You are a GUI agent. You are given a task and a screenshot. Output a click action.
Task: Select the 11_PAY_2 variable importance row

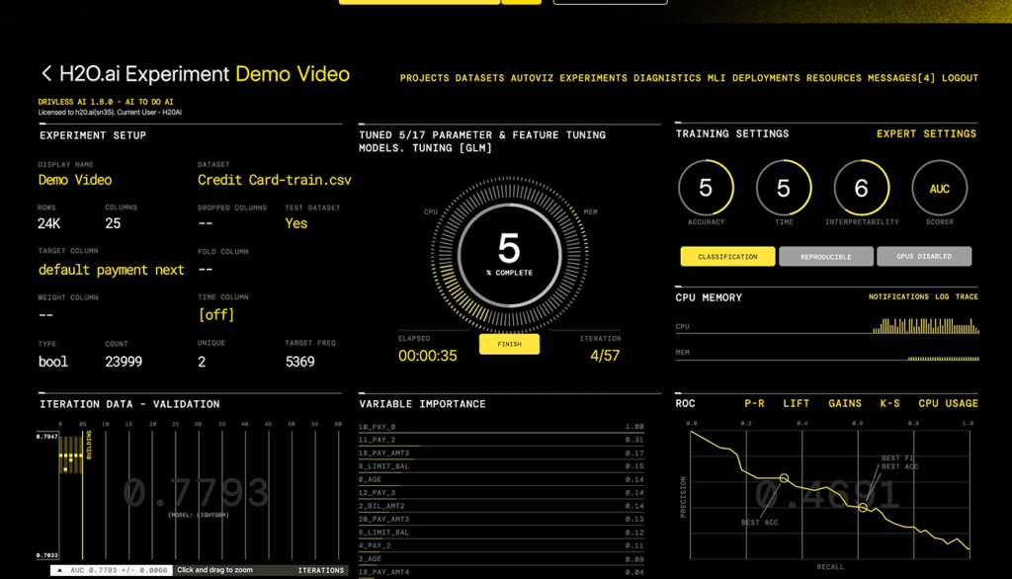point(501,440)
